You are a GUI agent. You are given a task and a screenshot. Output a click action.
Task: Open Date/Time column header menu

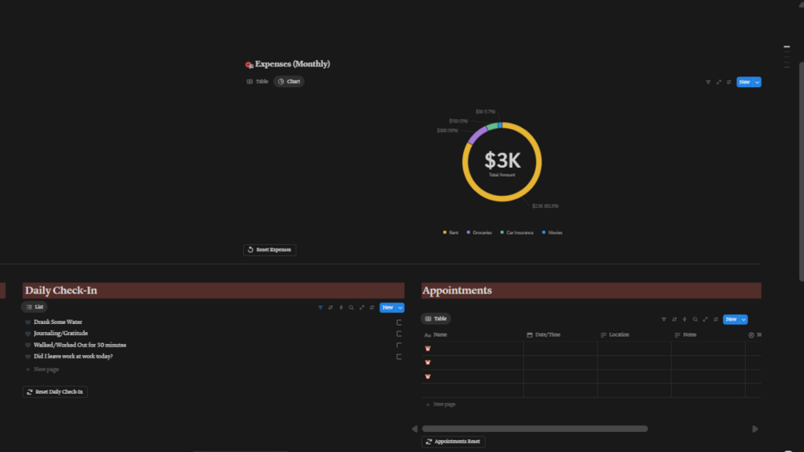click(x=543, y=334)
